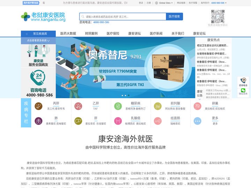Screen dimensions: 251x188
Task: Open news 老挝卫生部长访问元素制药
Action: tap(213, 46)
